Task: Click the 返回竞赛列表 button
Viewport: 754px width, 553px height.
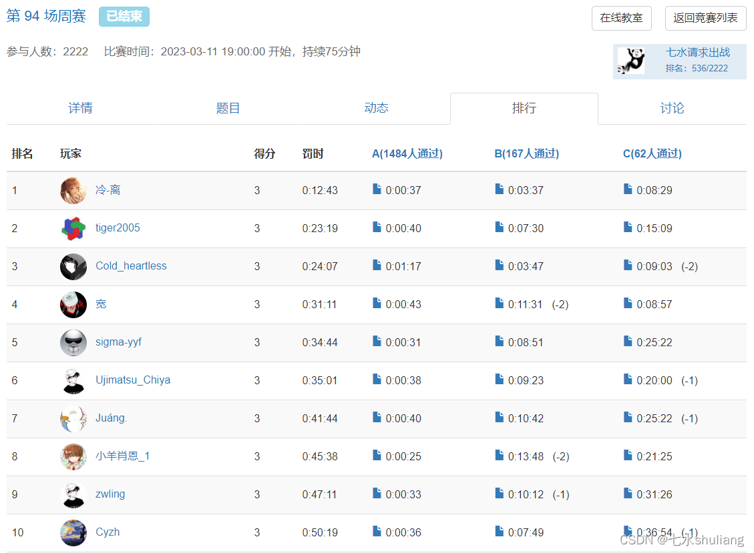Action: (705, 18)
